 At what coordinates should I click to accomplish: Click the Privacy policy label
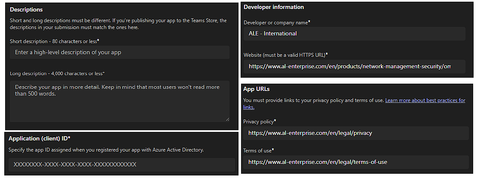click(x=259, y=122)
